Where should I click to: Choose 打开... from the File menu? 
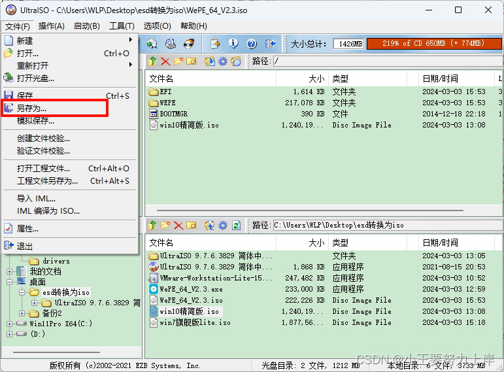pyautogui.click(x=69, y=54)
